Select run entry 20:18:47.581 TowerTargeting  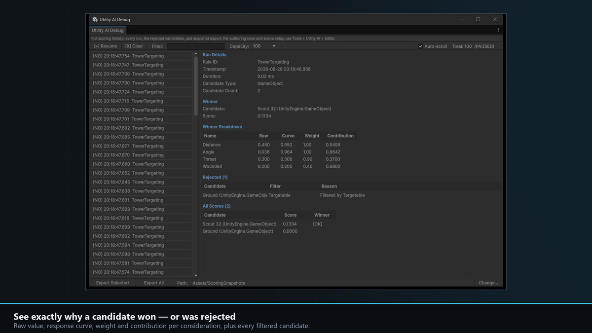click(142, 263)
